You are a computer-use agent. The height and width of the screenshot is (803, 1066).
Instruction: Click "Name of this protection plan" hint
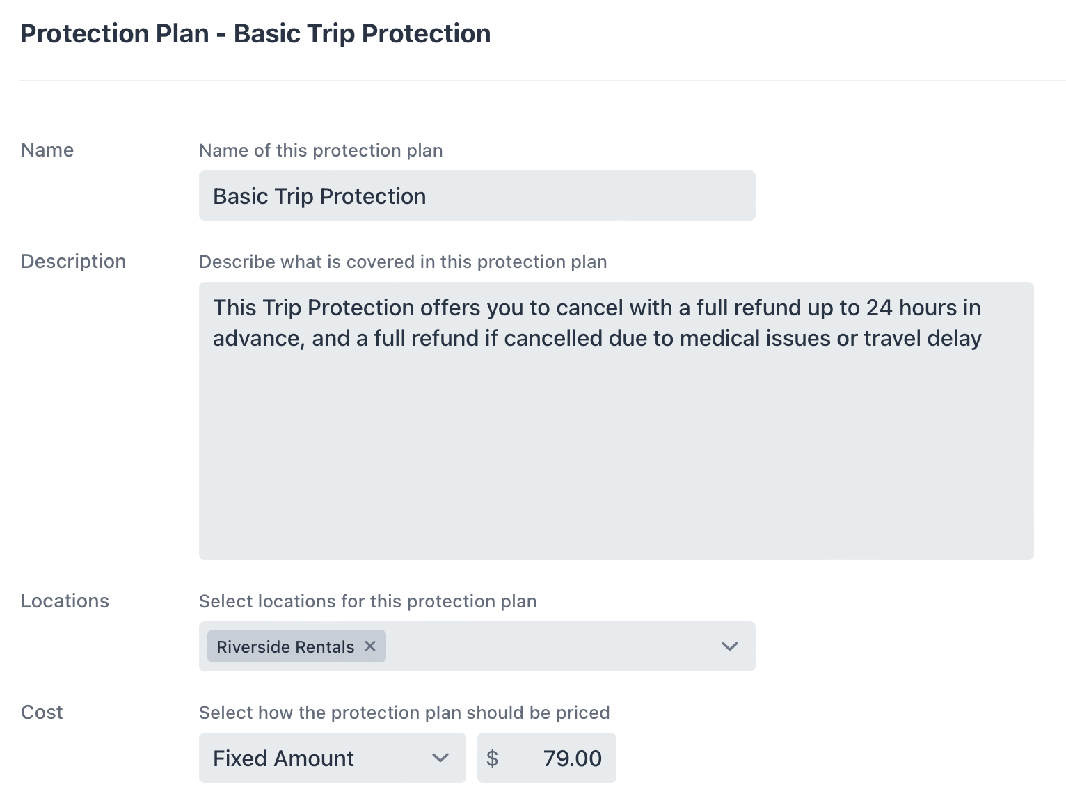[x=321, y=151]
